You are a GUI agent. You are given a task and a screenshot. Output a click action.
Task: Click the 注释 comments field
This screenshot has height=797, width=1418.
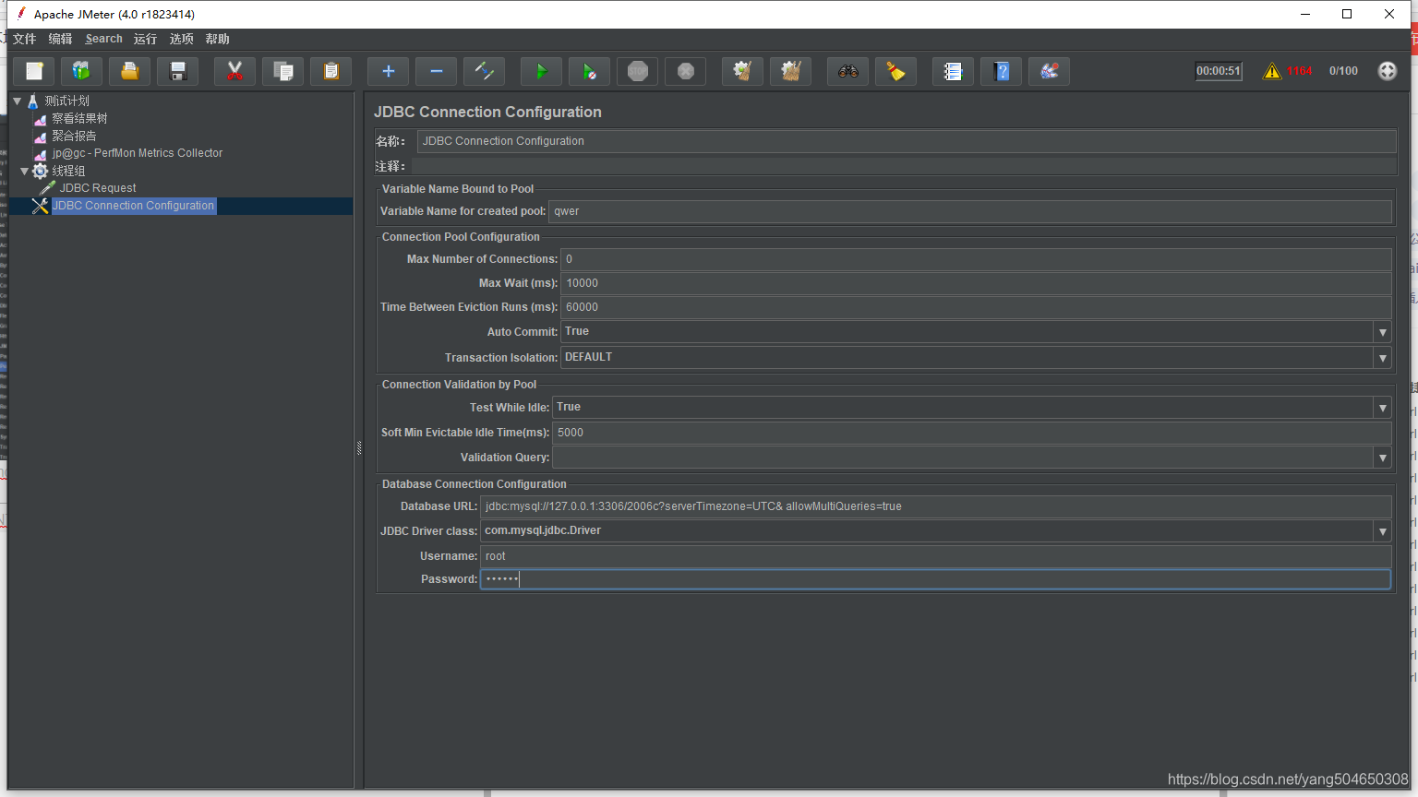coord(904,166)
